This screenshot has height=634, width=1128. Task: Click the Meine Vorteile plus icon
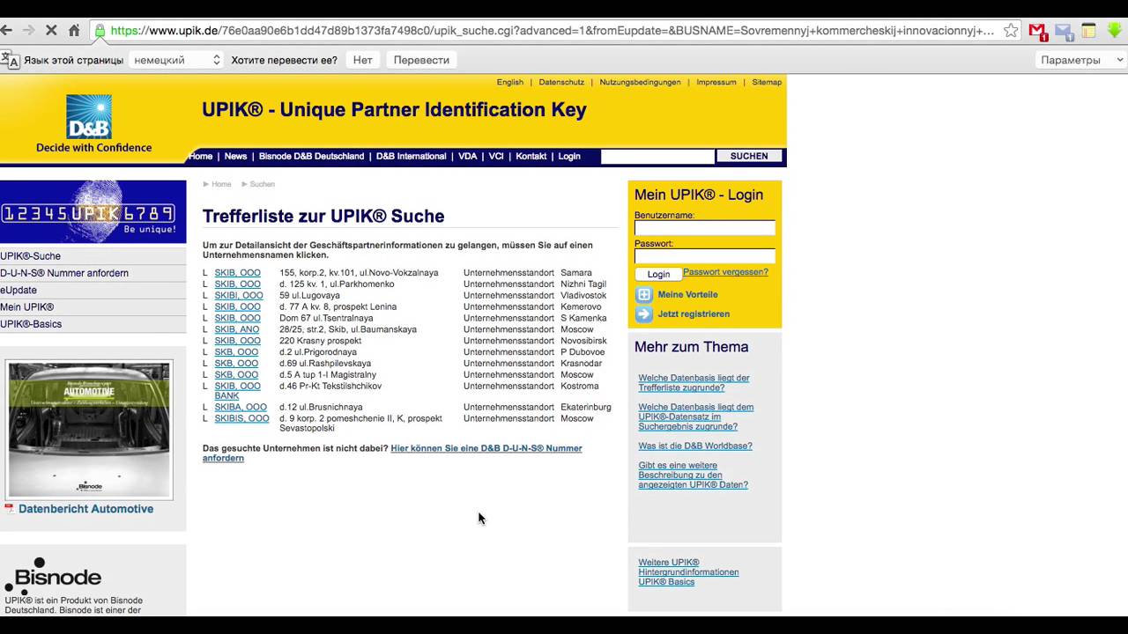click(x=644, y=295)
